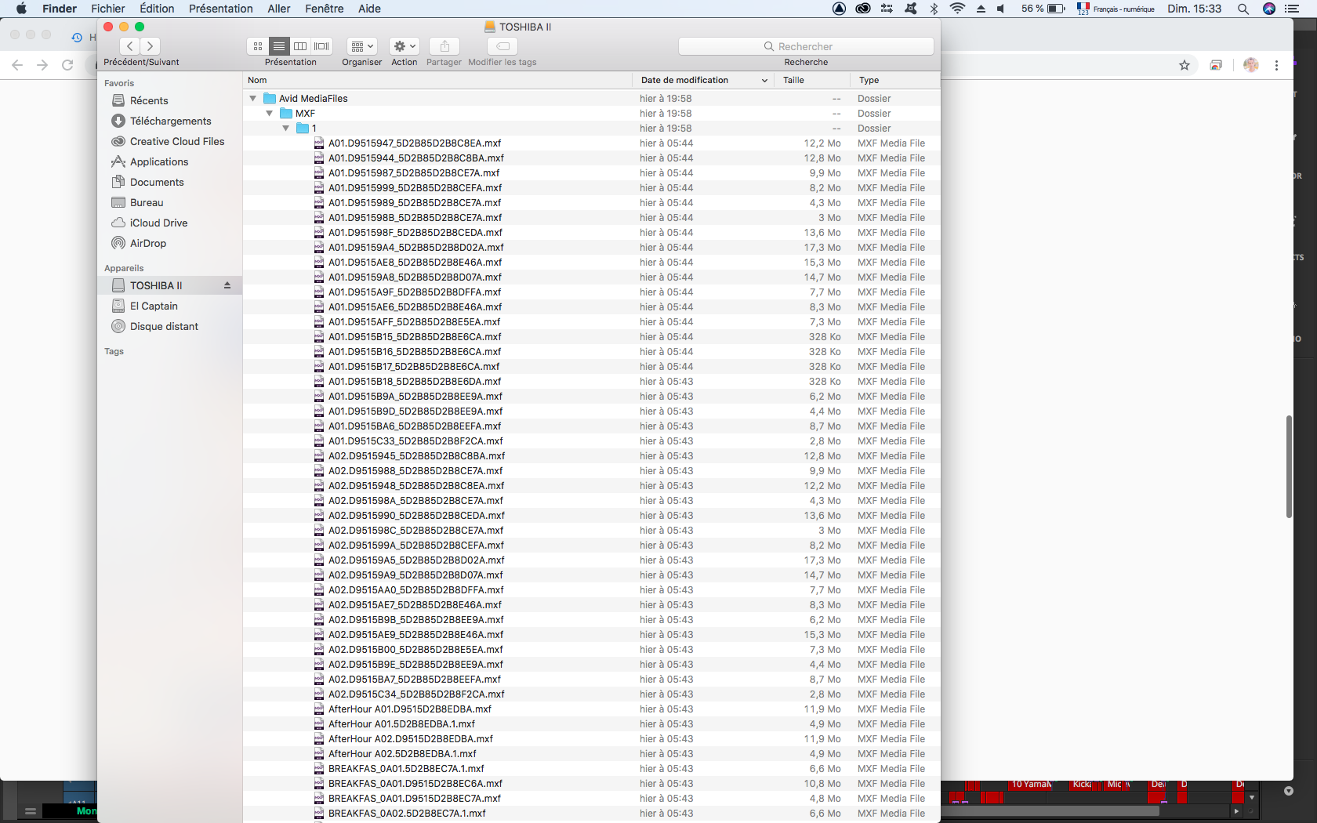Select the Avid MediaFiles folder row
The width and height of the screenshot is (1317, 823).
pos(592,99)
